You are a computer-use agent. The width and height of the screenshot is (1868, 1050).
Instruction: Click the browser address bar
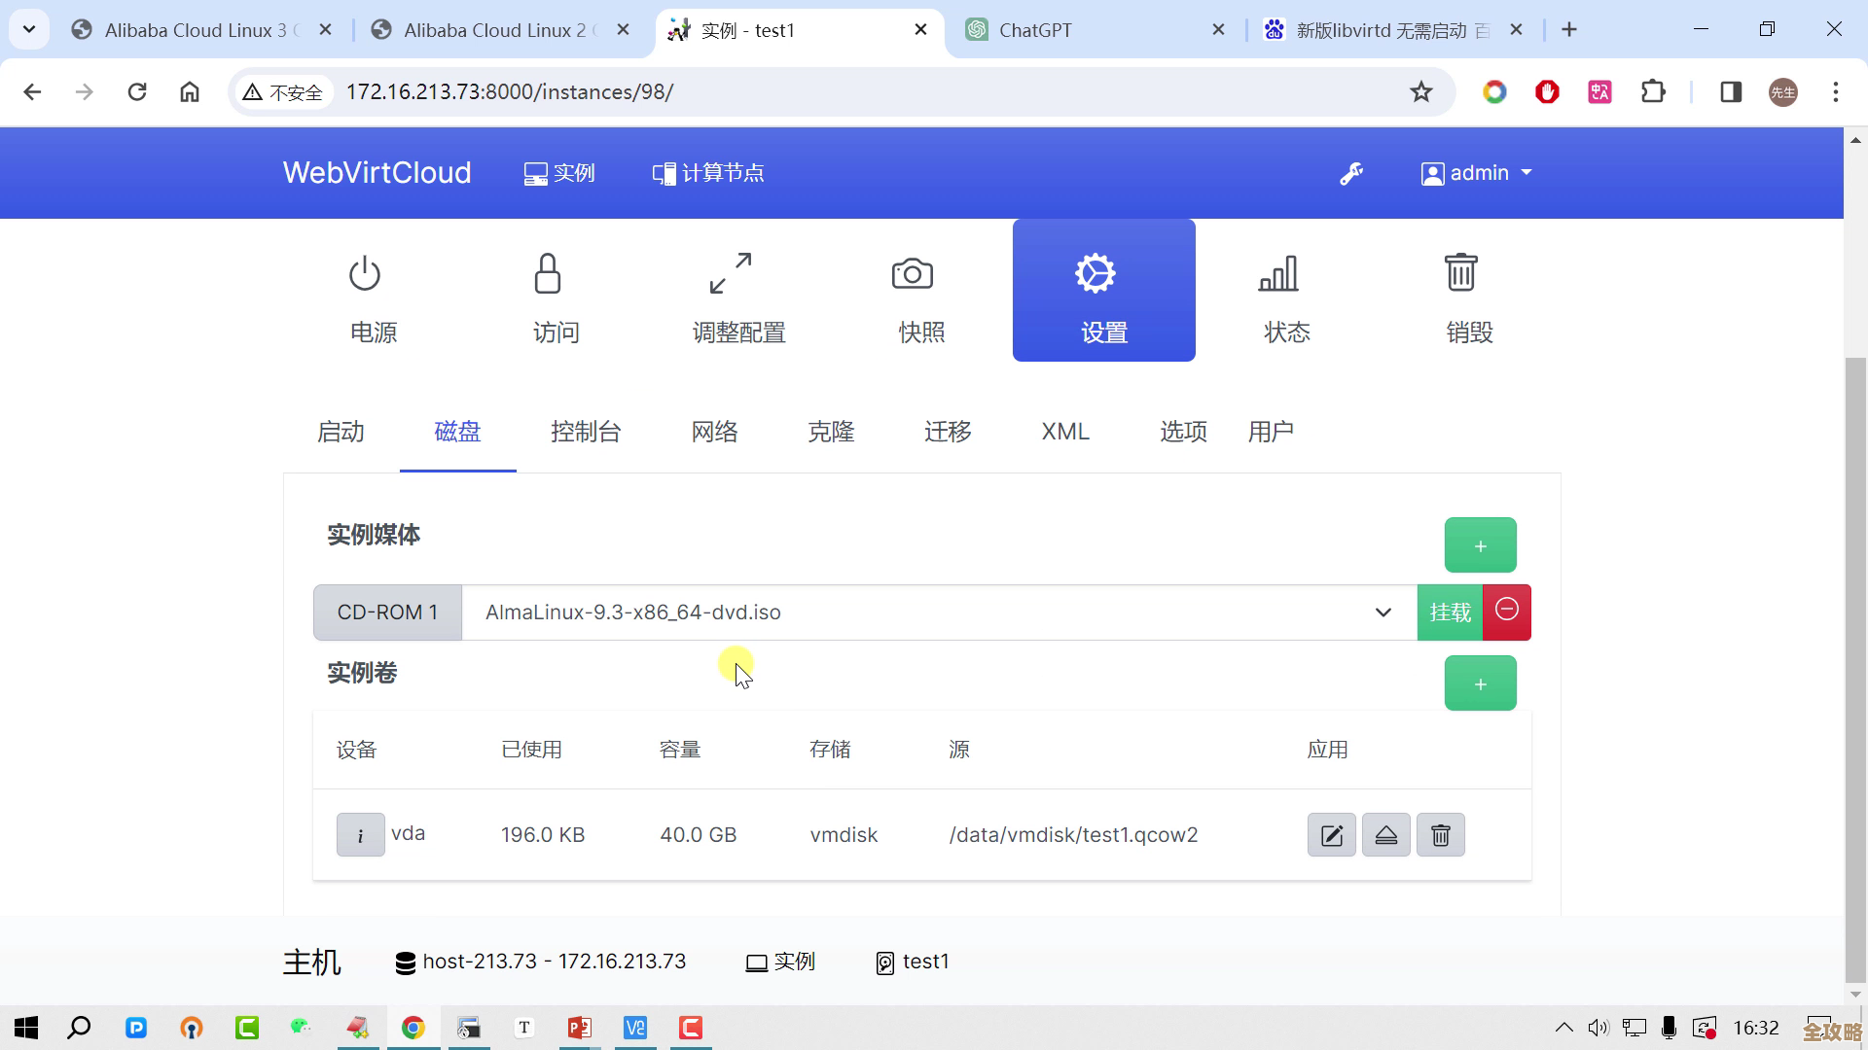point(681,91)
